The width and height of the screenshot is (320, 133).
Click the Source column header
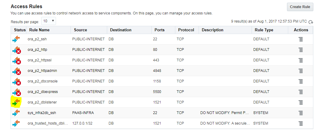coord(81,30)
